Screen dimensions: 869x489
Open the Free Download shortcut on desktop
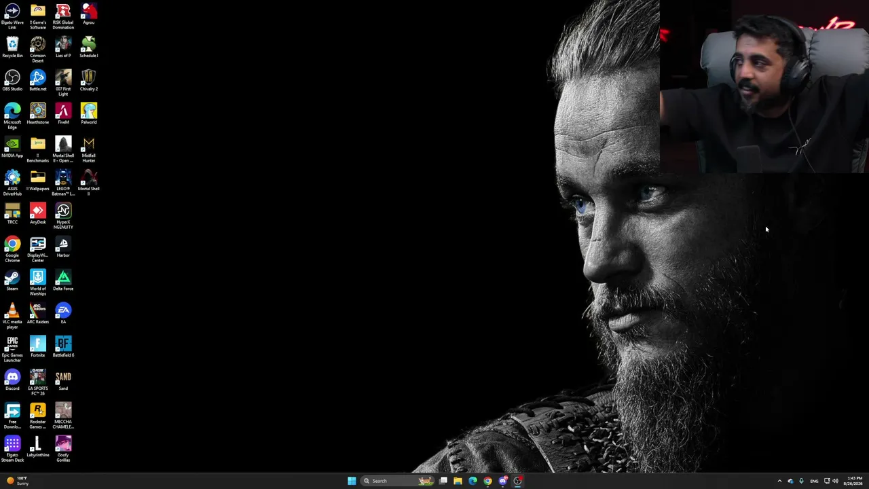tap(12, 416)
